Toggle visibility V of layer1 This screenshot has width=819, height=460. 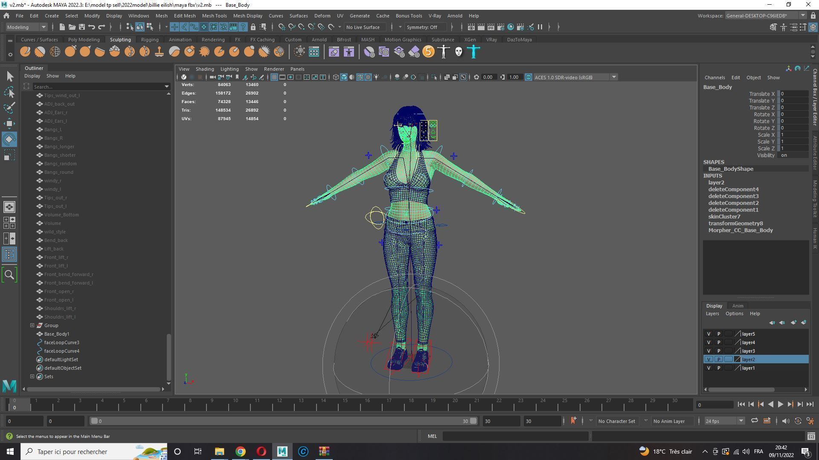709,368
